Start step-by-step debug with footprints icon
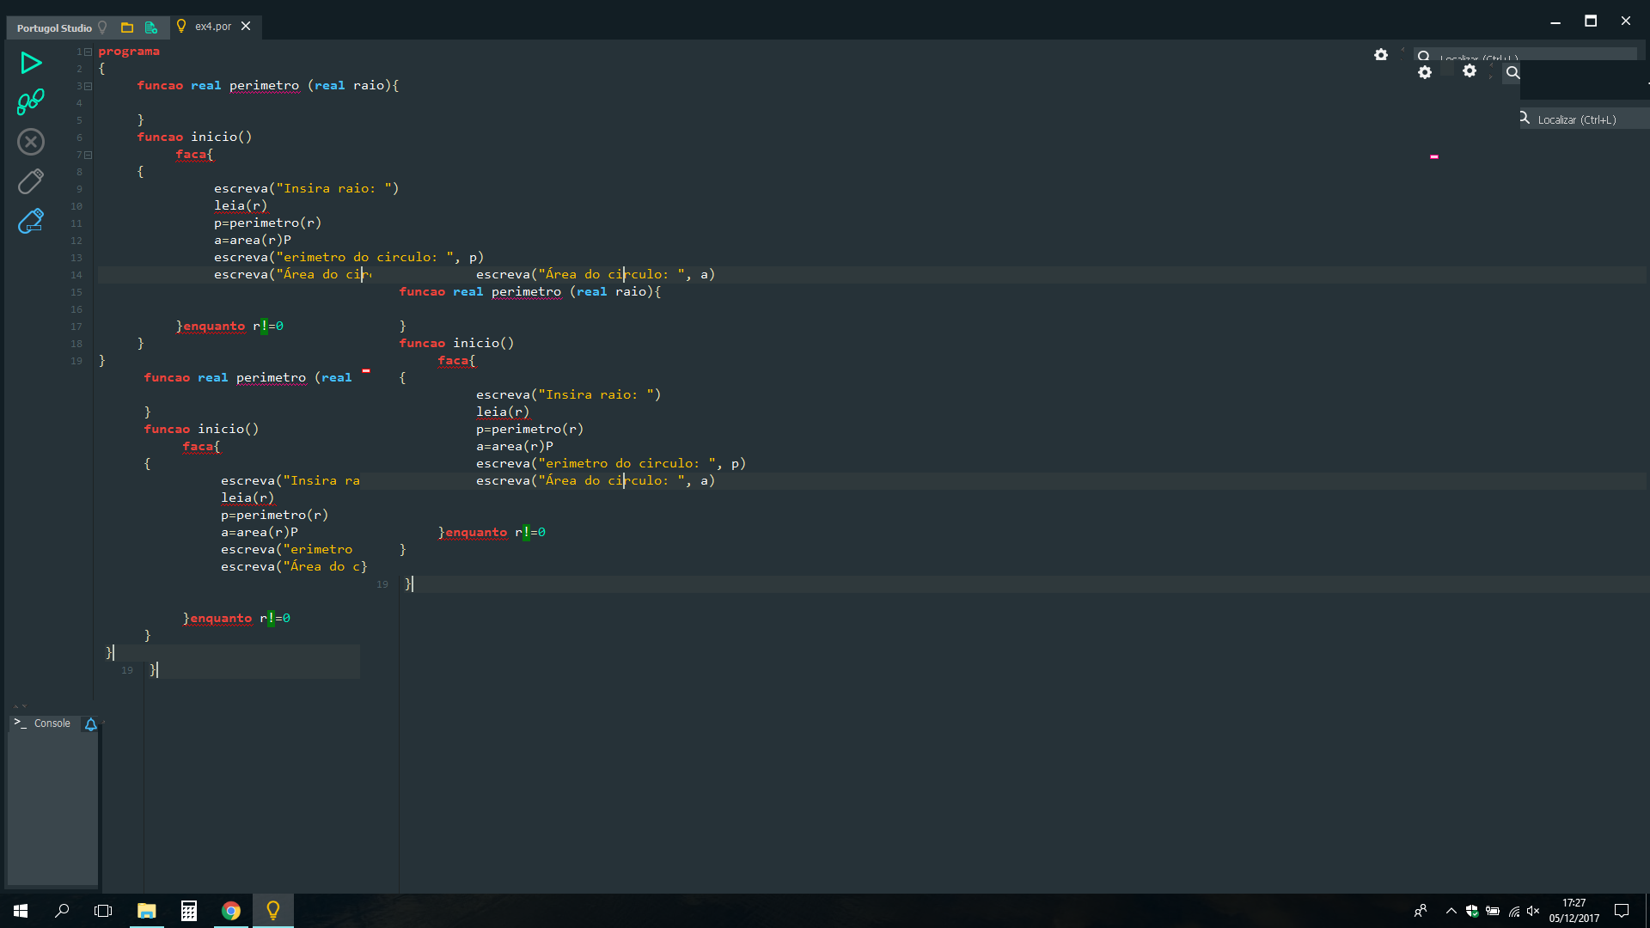Image resolution: width=1650 pixels, height=928 pixels. pyautogui.click(x=31, y=102)
